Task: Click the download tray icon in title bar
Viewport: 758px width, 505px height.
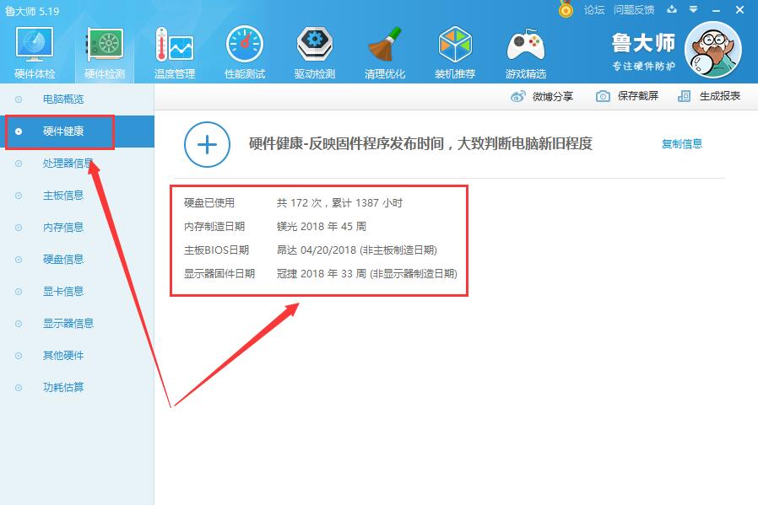Action: point(672,9)
